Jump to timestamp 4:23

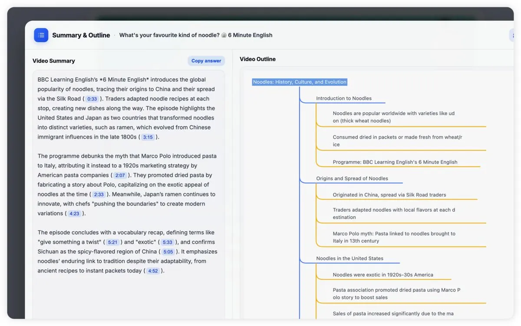75,214
